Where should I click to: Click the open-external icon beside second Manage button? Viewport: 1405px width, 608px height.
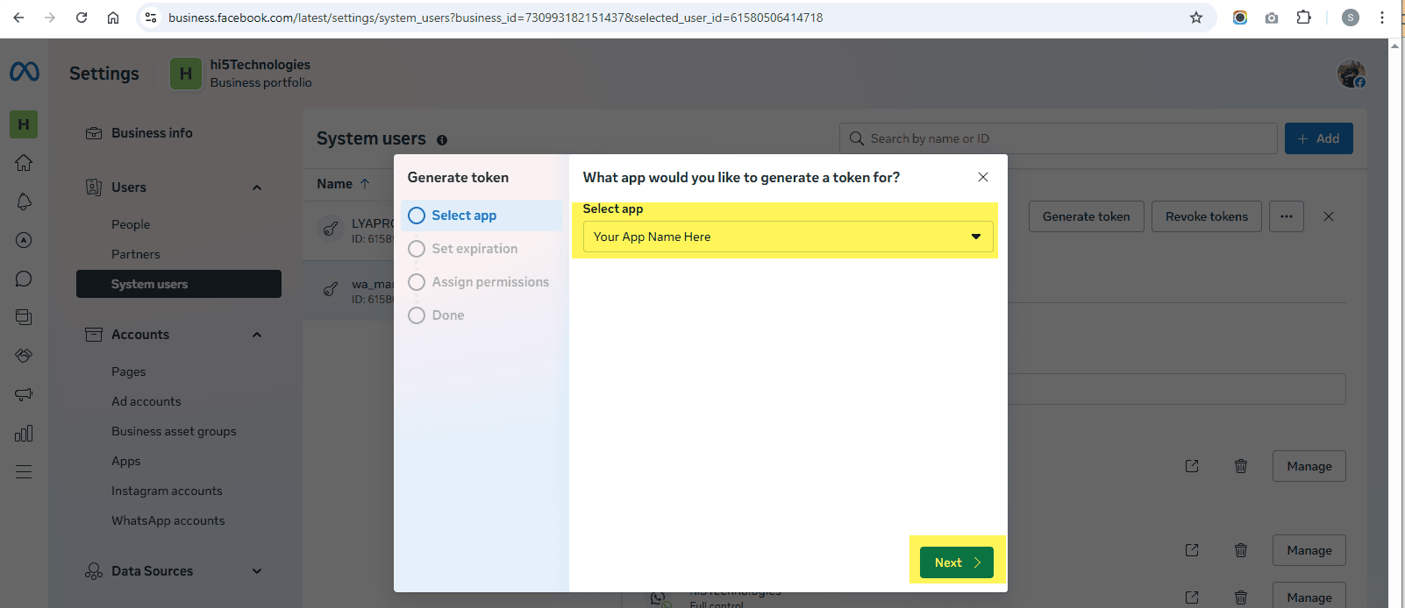(x=1192, y=550)
